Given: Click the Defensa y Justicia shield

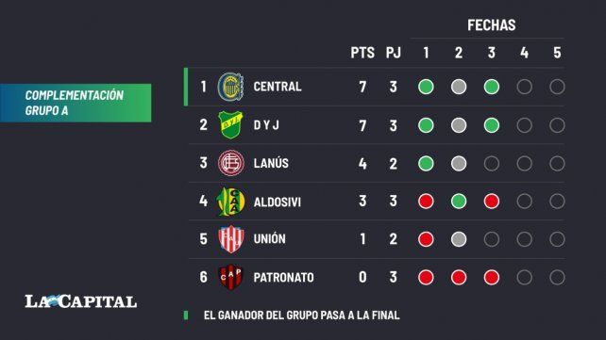Looking at the screenshot, I should (230, 125).
